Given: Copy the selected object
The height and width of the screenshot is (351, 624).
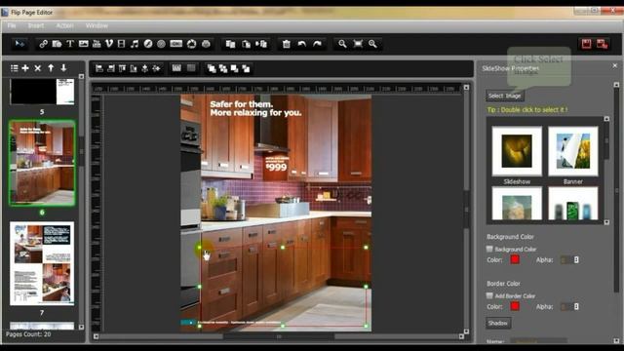Looking at the screenshot, I should pyautogui.click(x=230, y=44).
